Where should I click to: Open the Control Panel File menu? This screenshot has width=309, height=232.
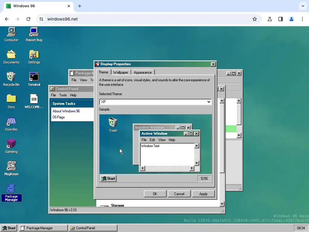coord(53,95)
